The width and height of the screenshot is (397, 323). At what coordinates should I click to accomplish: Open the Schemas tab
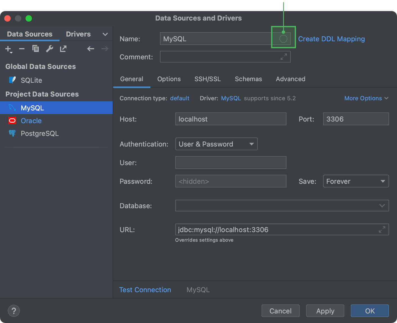pyautogui.click(x=248, y=79)
